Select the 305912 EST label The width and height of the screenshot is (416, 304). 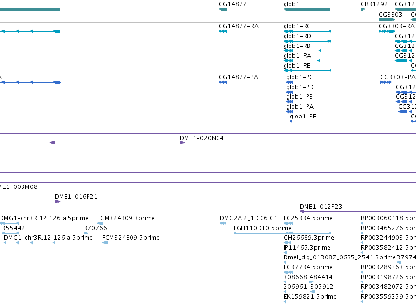tap(322, 287)
